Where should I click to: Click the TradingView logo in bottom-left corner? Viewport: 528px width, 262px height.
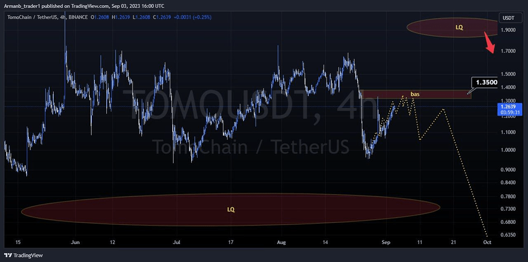tap(23, 255)
